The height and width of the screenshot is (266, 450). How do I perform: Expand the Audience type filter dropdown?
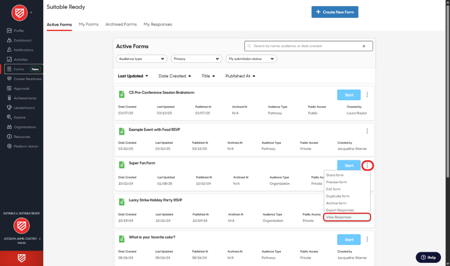pos(141,59)
